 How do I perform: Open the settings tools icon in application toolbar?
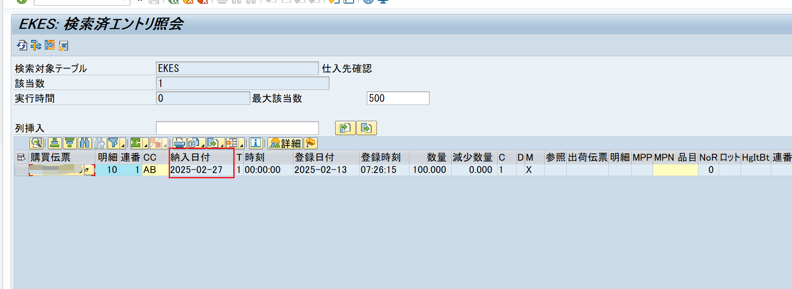pyautogui.click(x=36, y=45)
